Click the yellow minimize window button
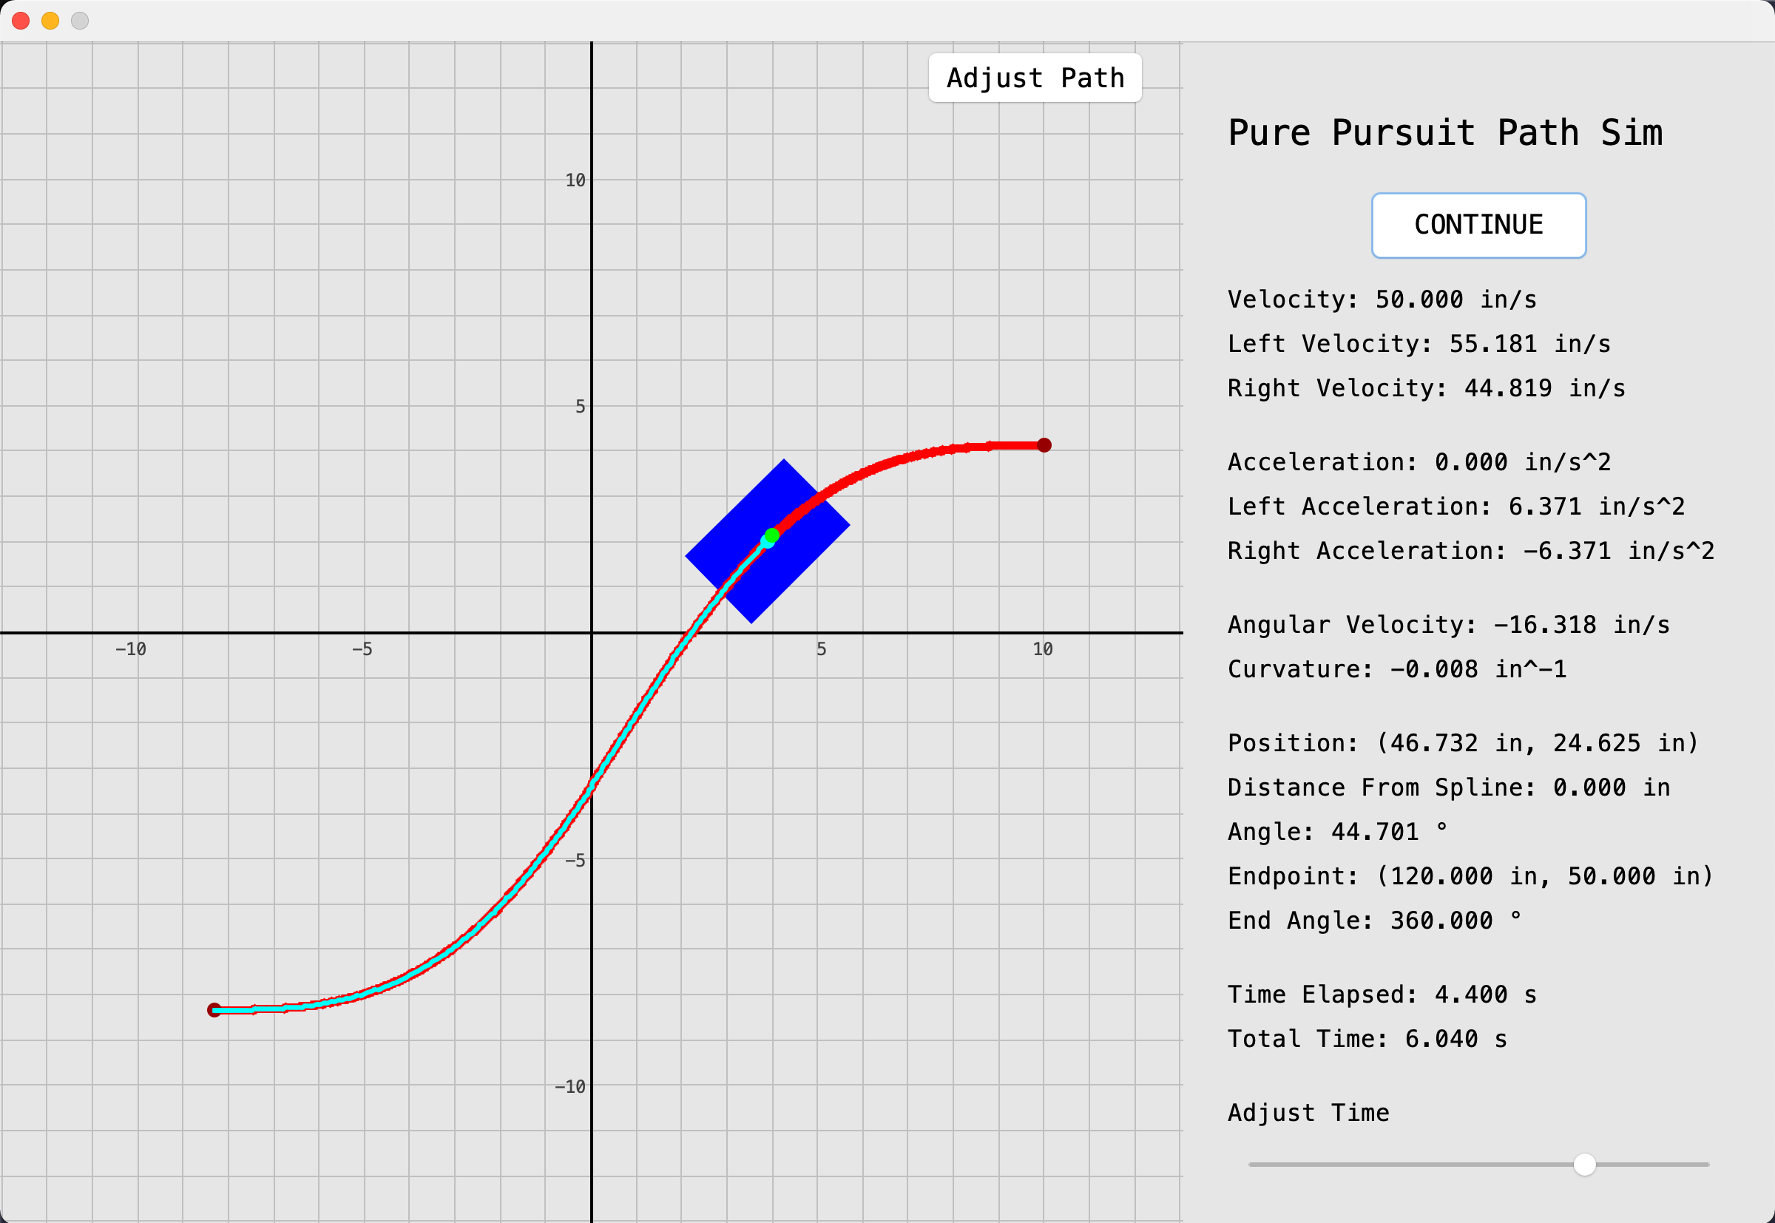1775x1223 pixels. (x=50, y=21)
